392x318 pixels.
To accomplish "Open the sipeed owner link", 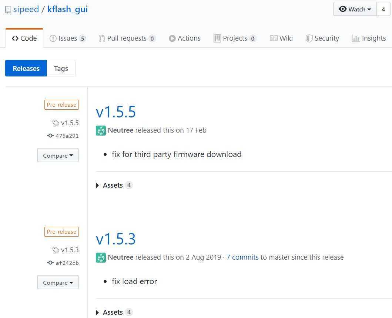I will click(26, 9).
